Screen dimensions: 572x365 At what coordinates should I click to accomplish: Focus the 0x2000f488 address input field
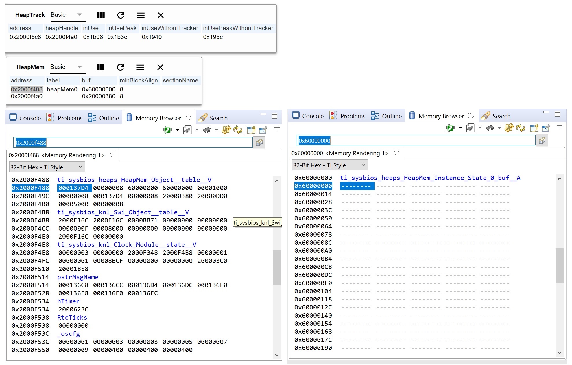(133, 143)
